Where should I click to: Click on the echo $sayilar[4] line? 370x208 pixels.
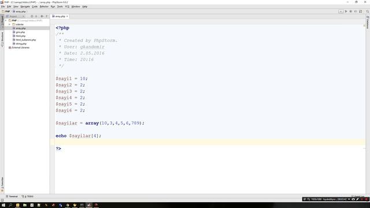click(x=79, y=136)
